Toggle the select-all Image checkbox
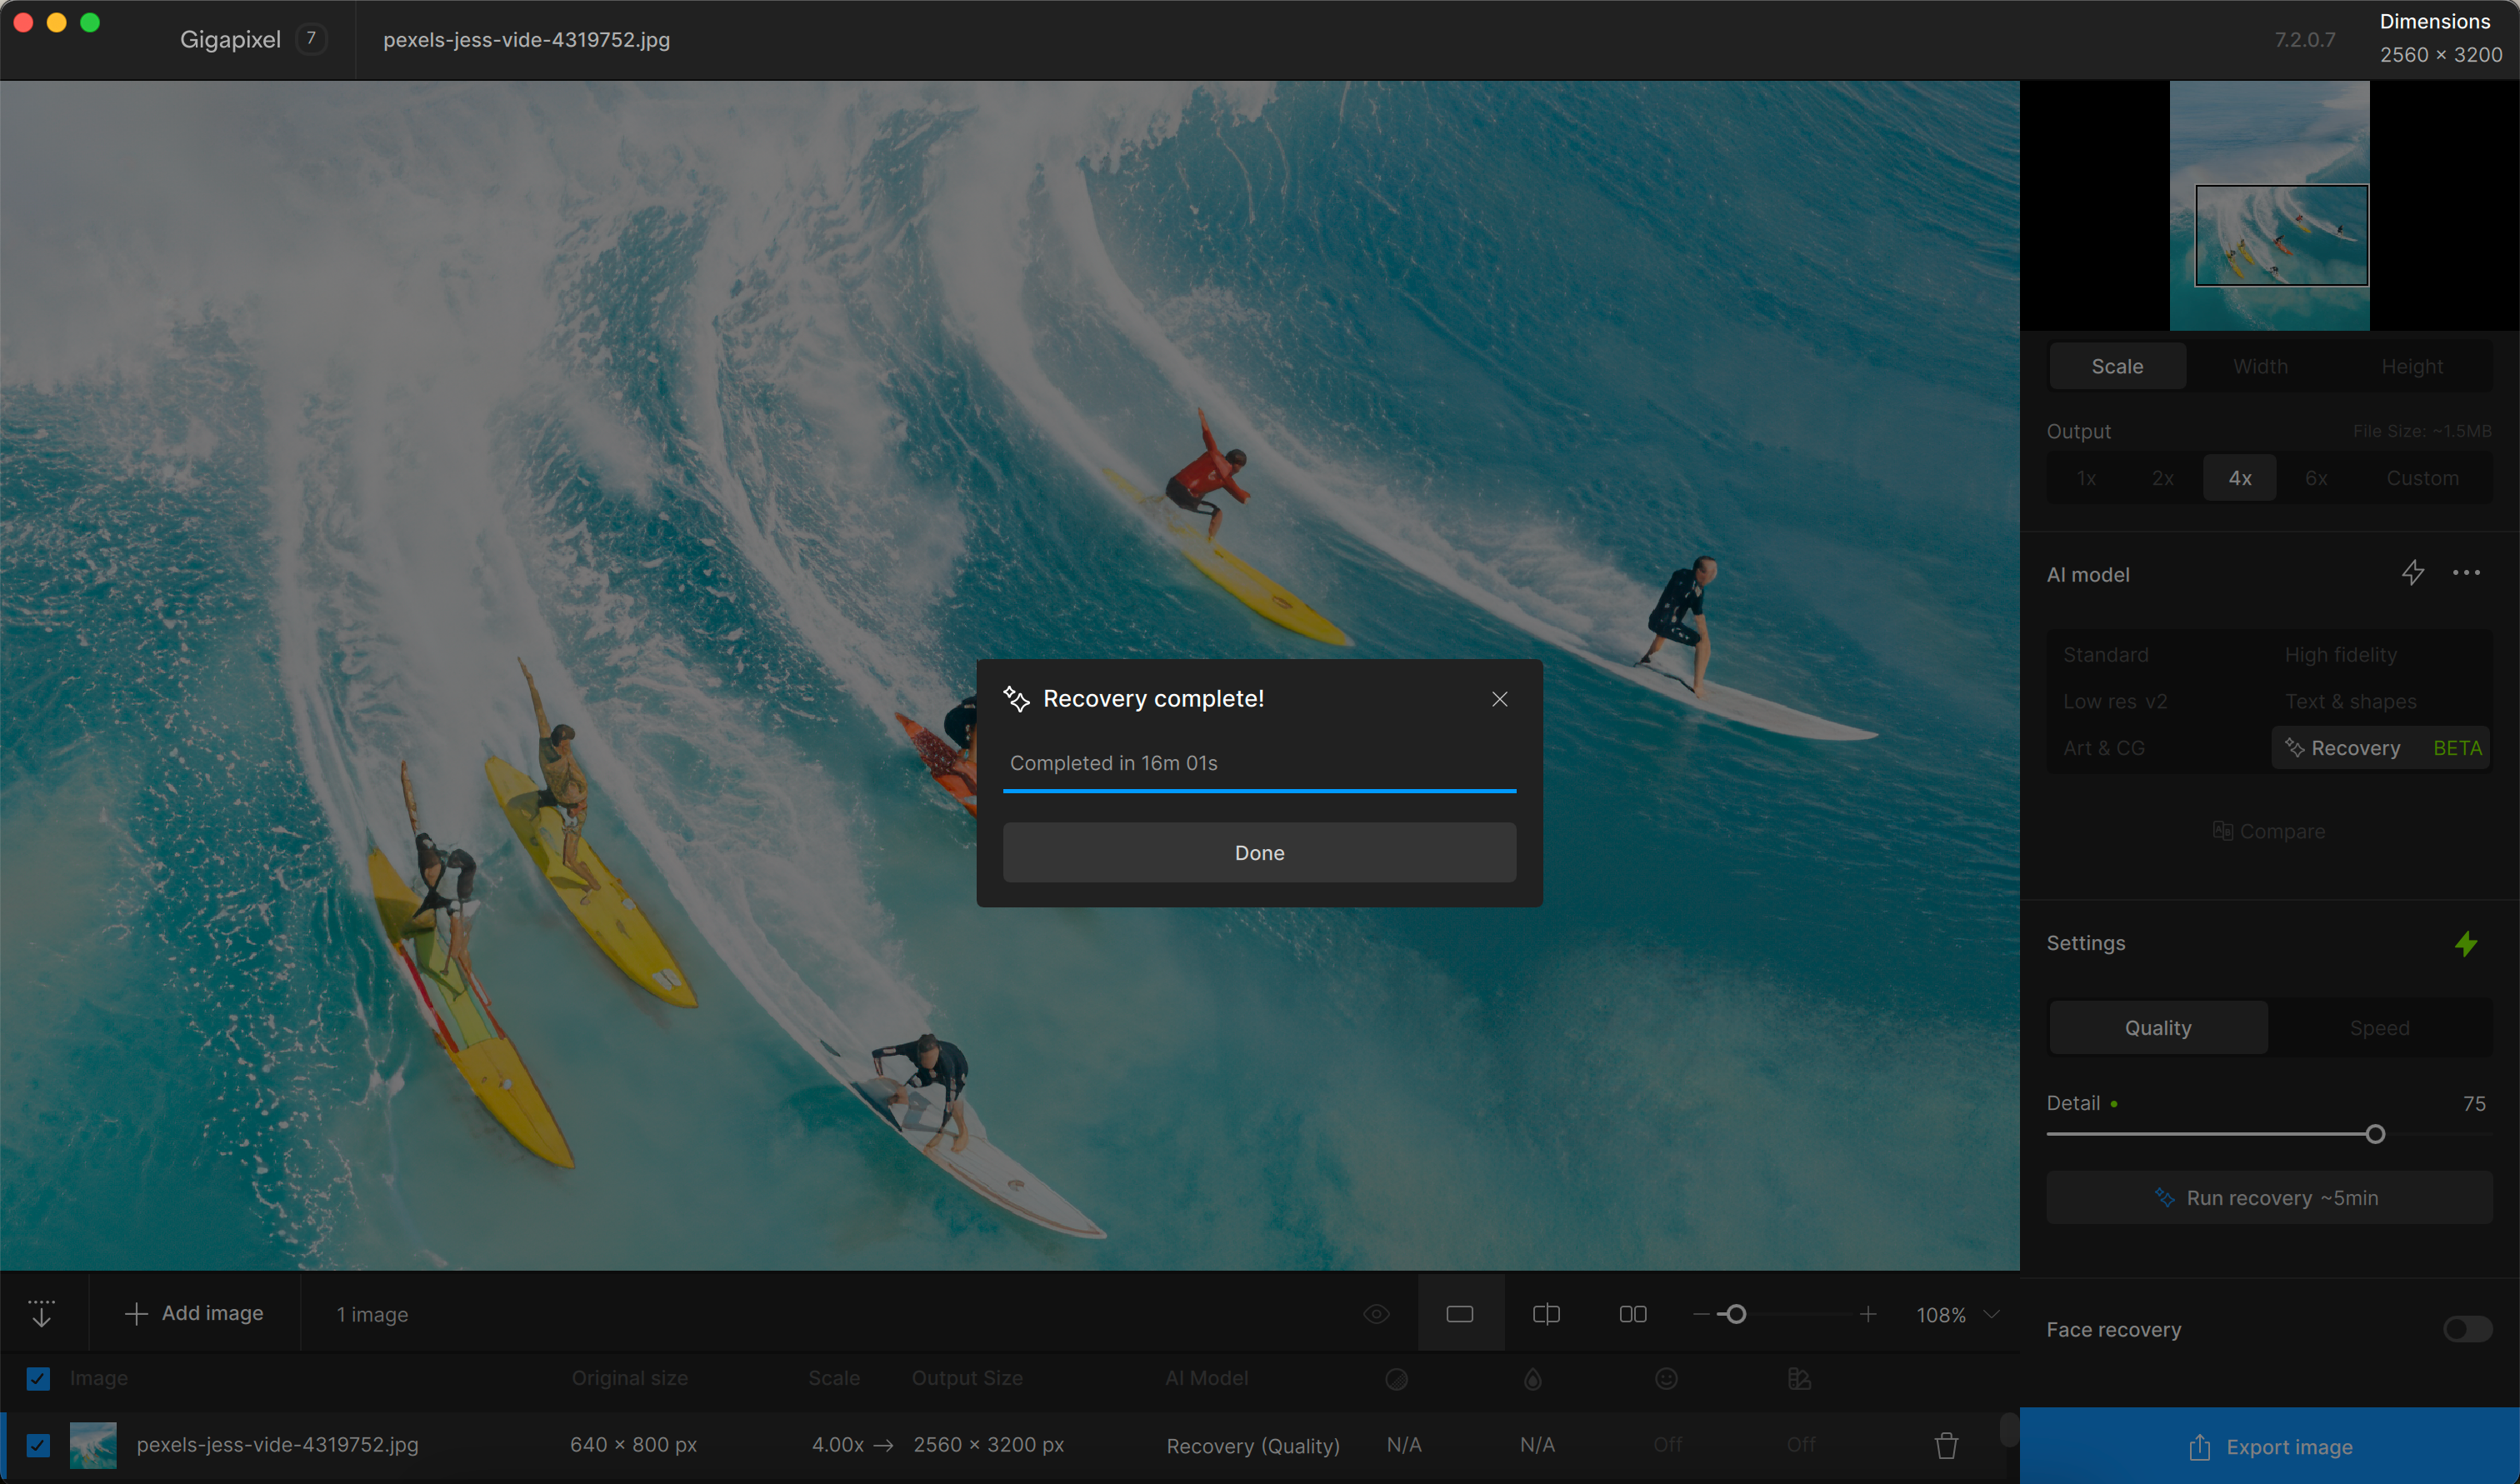Viewport: 2520px width, 1484px height. pyautogui.click(x=38, y=1378)
